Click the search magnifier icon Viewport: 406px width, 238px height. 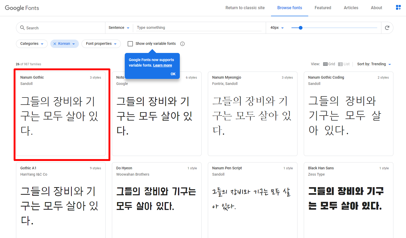click(x=23, y=28)
